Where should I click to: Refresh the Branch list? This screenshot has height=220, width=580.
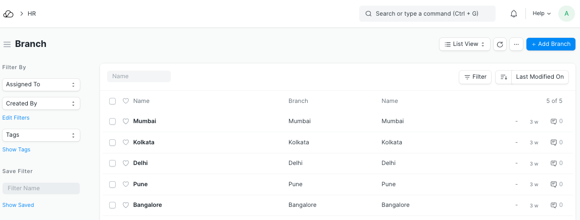[500, 44]
